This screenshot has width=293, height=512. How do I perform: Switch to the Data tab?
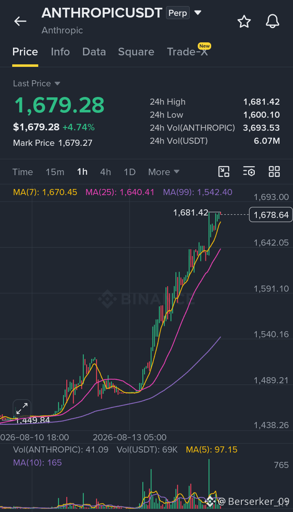94,52
